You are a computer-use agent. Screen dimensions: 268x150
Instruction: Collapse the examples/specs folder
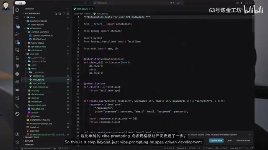point(46,21)
